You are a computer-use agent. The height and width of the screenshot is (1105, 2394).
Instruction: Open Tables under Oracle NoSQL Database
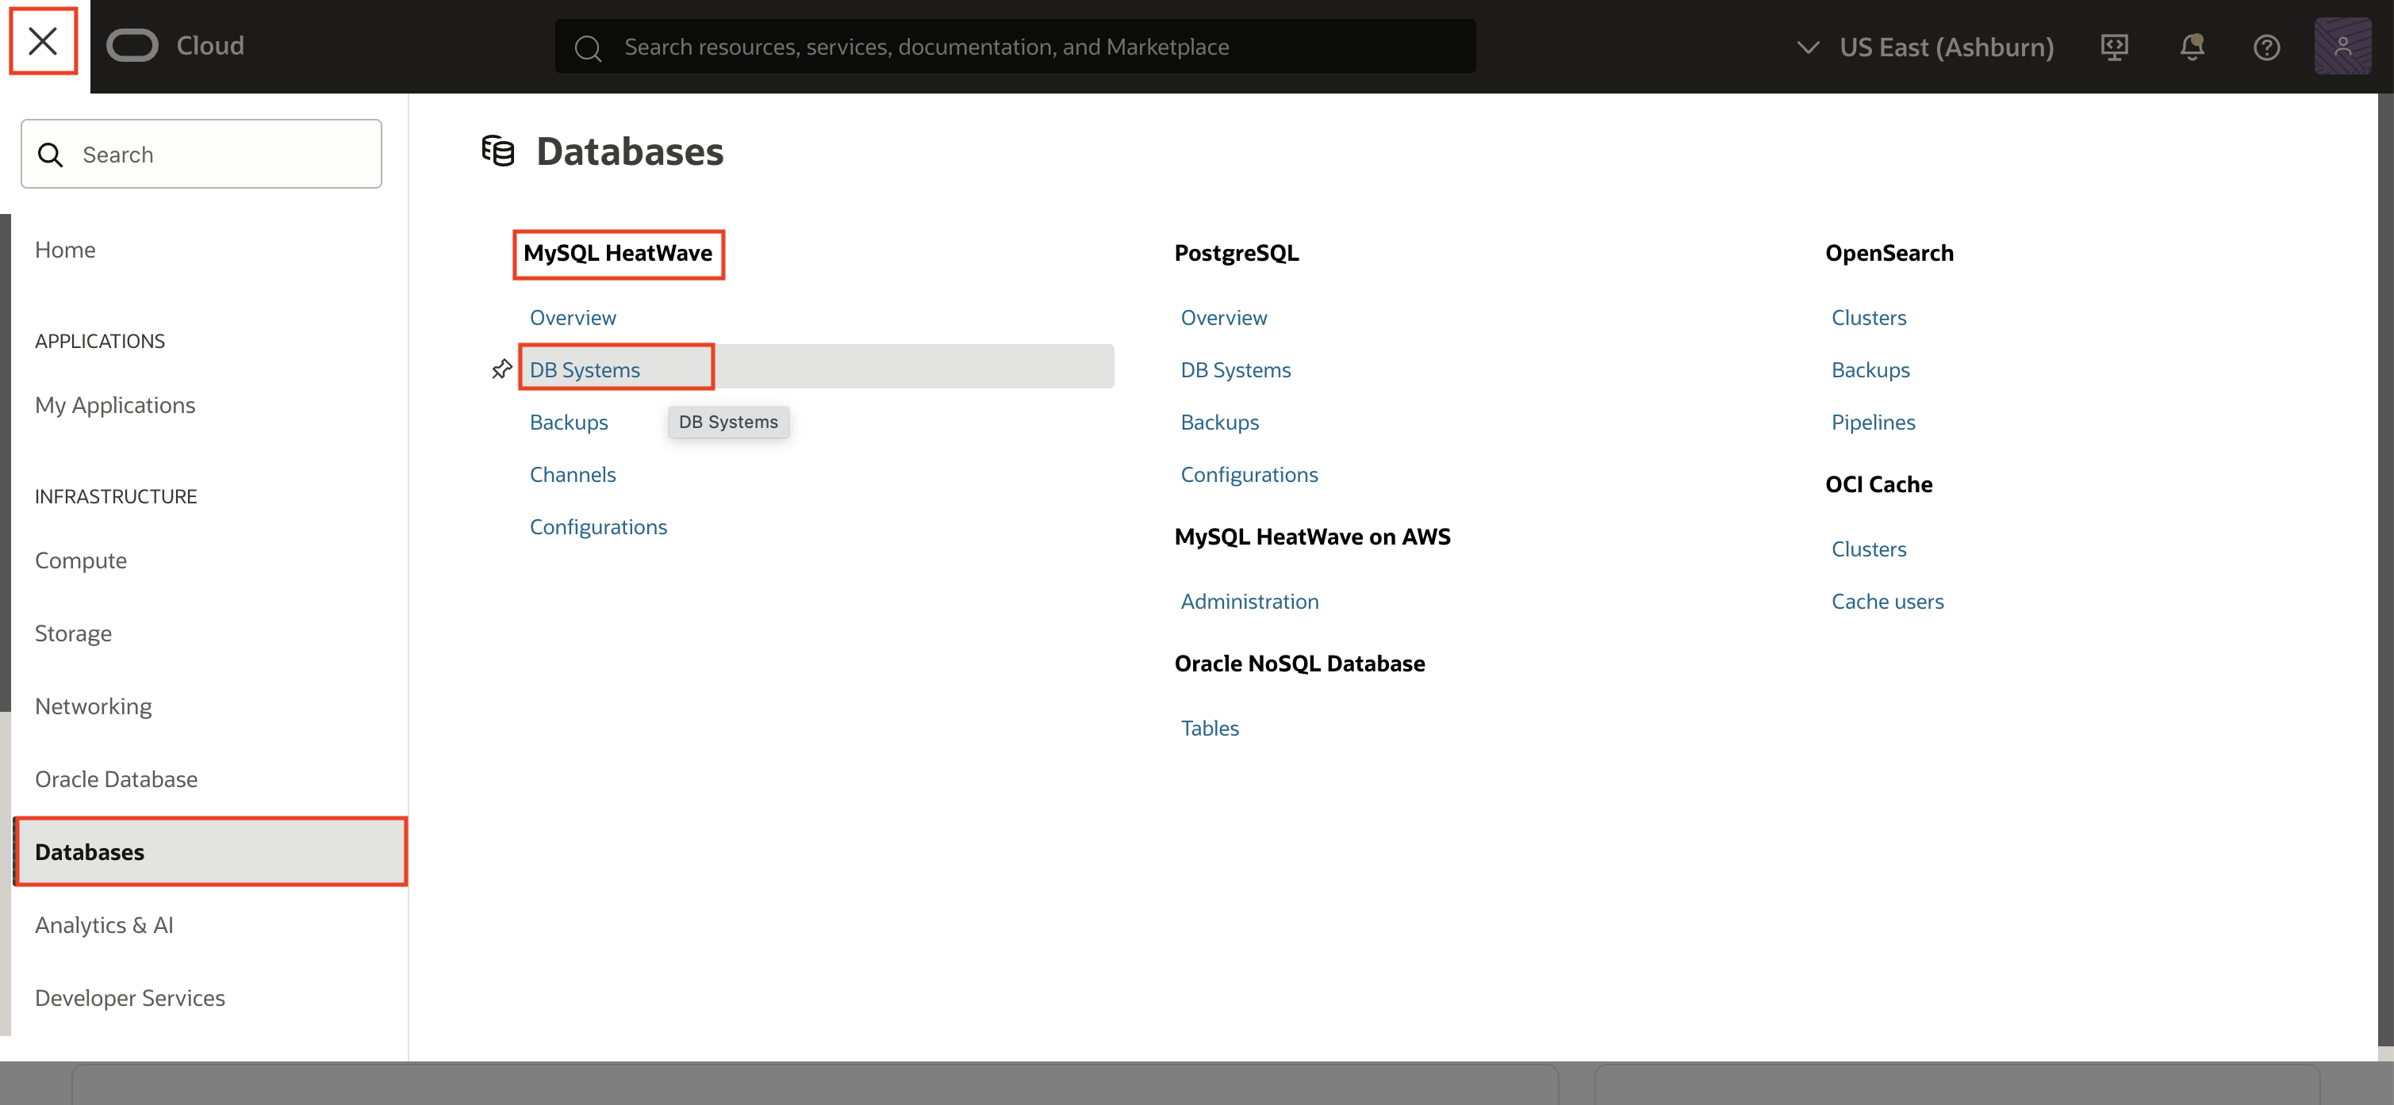(x=1209, y=728)
